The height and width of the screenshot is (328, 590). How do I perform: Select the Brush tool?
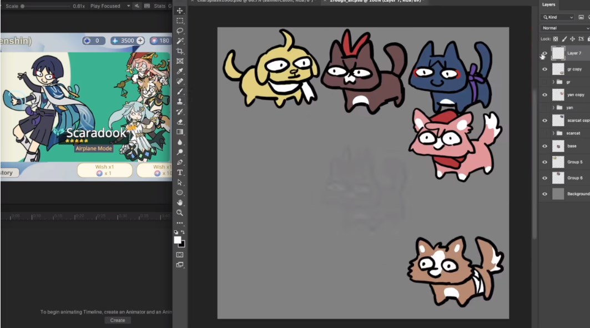click(180, 92)
